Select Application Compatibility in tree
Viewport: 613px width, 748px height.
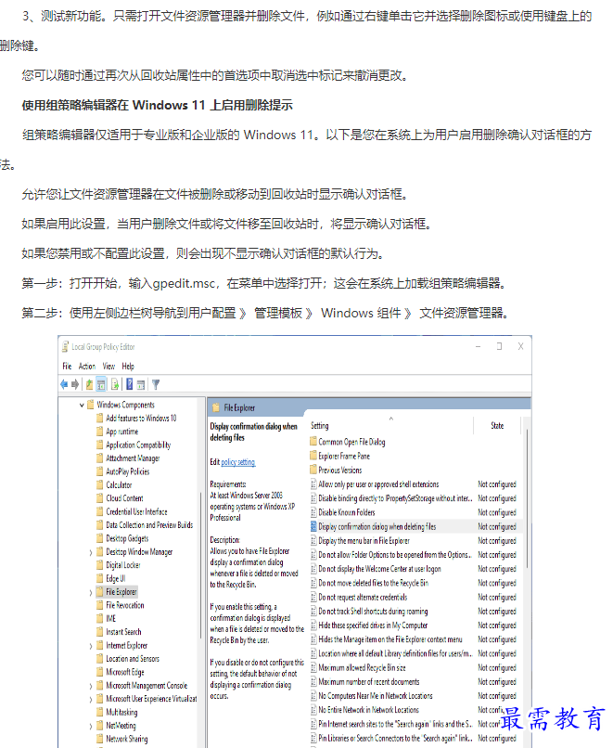(x=138, y=445)
